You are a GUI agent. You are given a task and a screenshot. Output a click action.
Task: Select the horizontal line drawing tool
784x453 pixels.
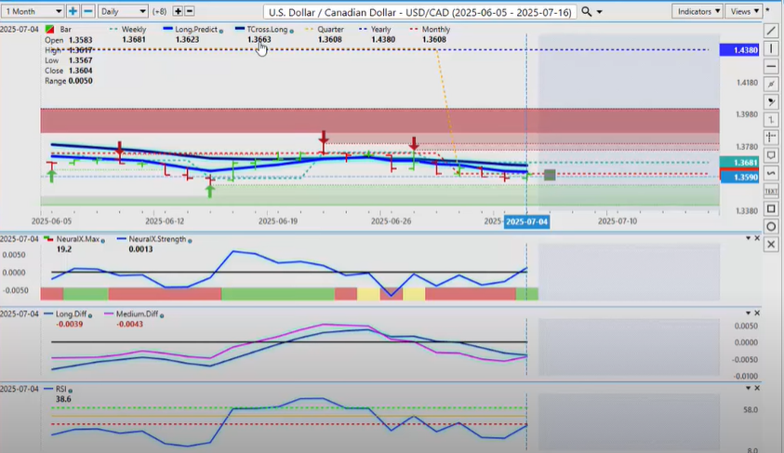click(x=771, y=67)
